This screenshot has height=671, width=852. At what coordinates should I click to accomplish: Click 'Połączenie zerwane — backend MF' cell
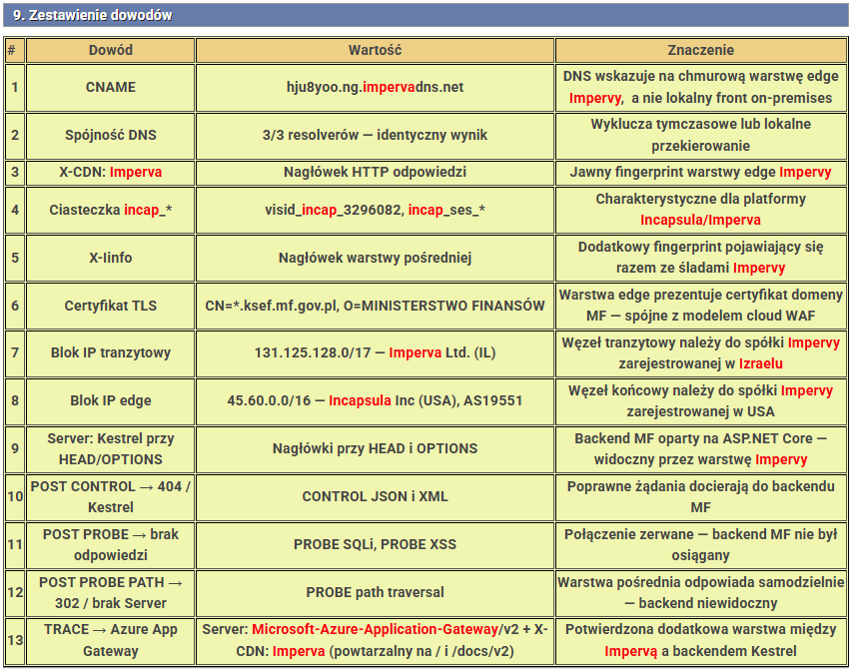(701, 544)
